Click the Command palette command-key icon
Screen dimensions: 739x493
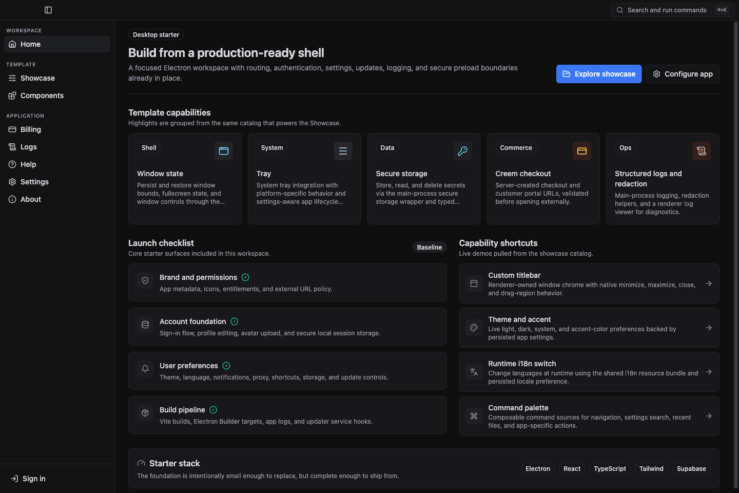pyautogui.click(x=474, y=416)
